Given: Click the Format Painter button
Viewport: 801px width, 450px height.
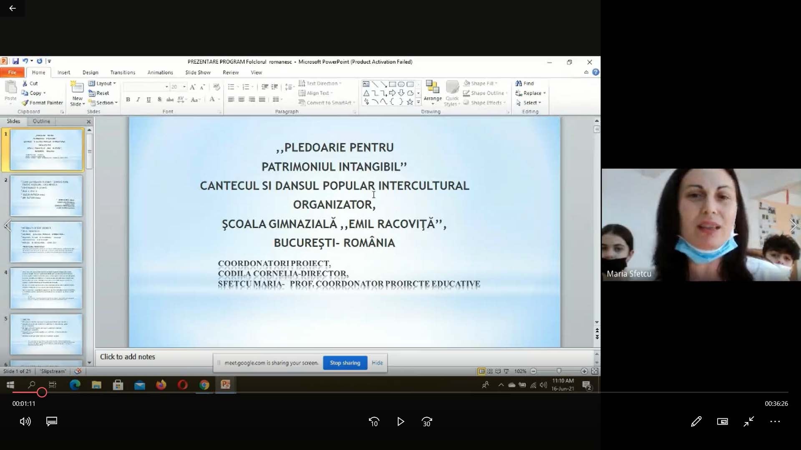Looking at the screenshot, I should coord(43,102).
